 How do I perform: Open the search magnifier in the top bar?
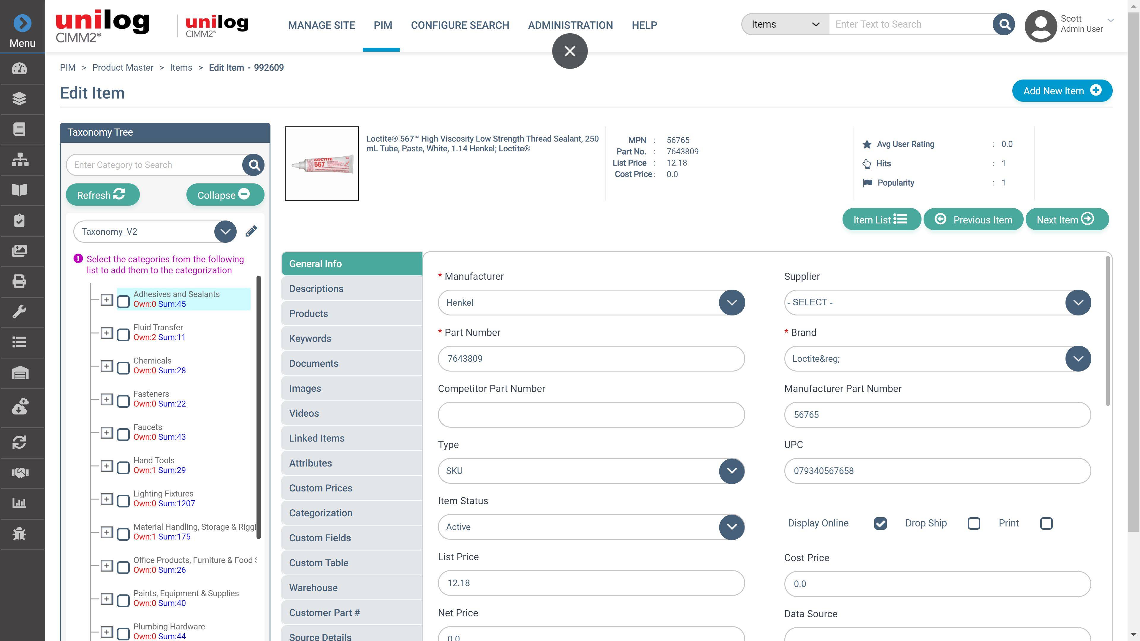[1004, 24]
